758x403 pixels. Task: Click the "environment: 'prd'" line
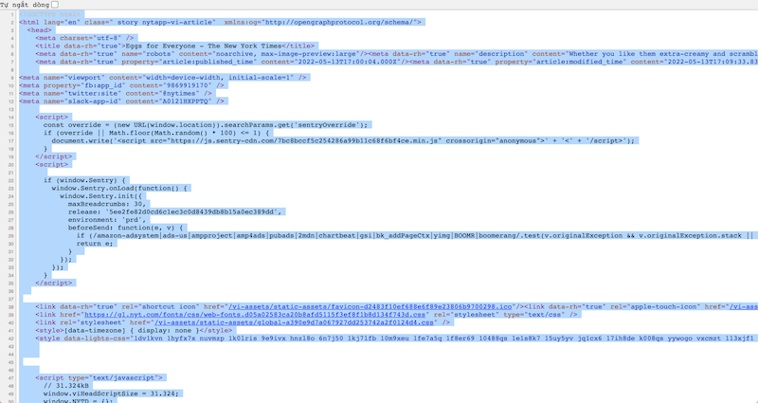pyautogui.click(x=111, y=219)
